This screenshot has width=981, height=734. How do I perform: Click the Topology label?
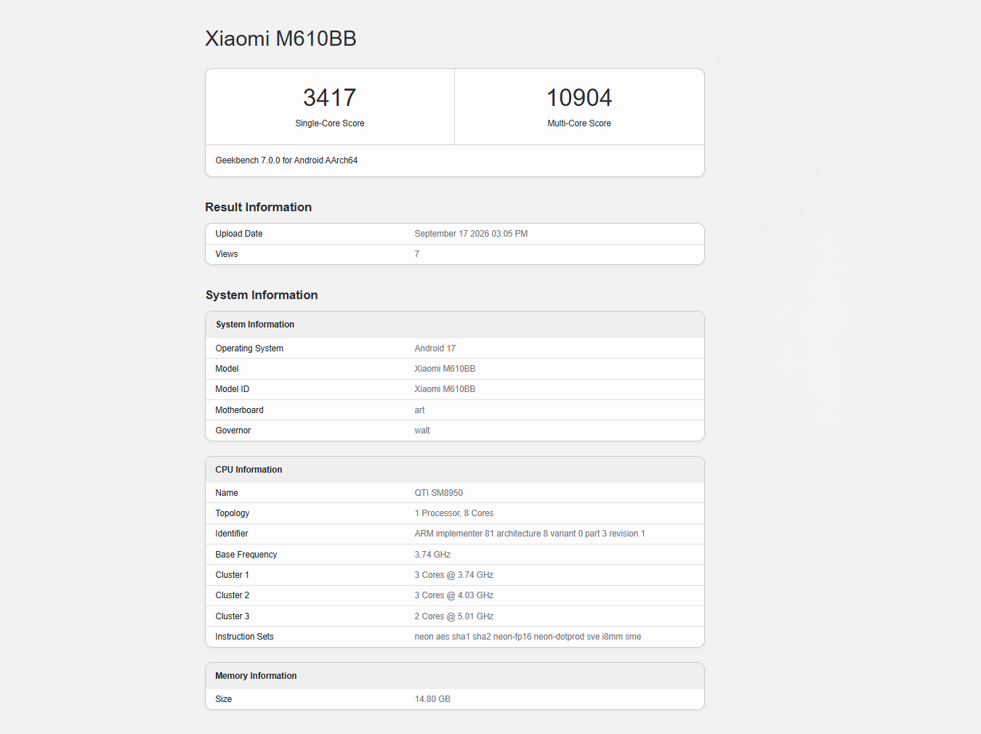(x=233, y=513)
